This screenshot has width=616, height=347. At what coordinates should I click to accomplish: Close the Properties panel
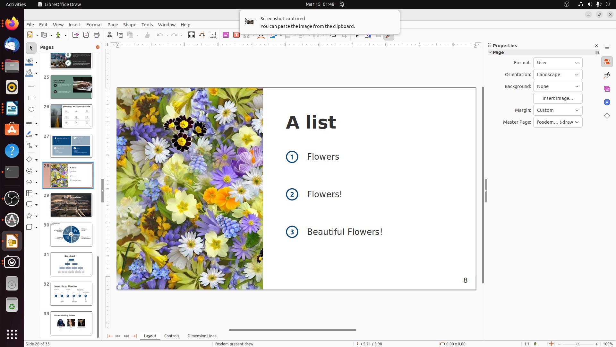(x=596, y=46)
